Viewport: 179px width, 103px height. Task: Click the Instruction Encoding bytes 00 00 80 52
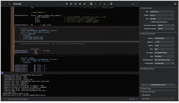[146, 95]
